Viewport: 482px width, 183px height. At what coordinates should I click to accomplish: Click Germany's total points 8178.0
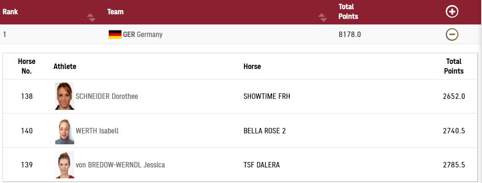tap(350, 34)
